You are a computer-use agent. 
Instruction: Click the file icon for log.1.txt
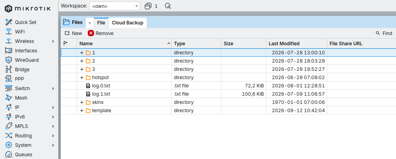(88, 94)
